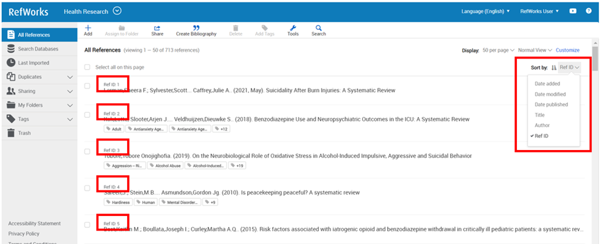Check the box for Ref ID 4
The width and height of the screenshot is (600, 244).
pos(87,188)
